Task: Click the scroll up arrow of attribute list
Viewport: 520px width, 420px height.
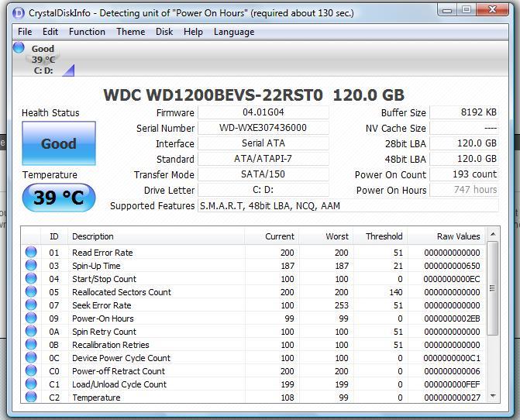Action: point(493,234)
